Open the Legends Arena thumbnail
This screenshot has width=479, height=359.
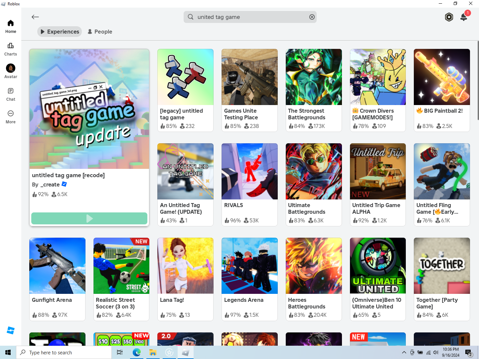[249, 266]
